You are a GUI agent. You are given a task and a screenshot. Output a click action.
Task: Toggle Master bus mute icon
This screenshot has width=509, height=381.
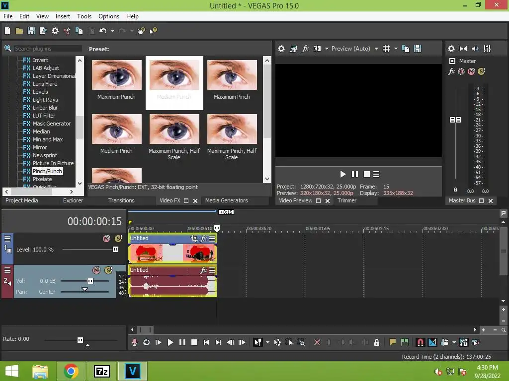(x=471, y=71)
